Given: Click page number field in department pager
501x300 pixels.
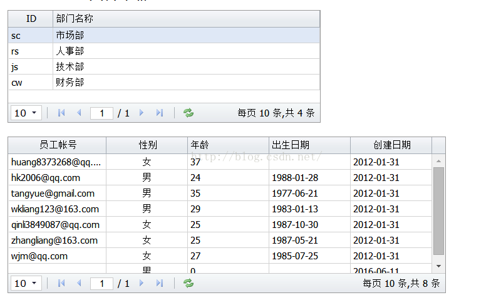Looking at the screenshot, I should [x=101, y=113].
